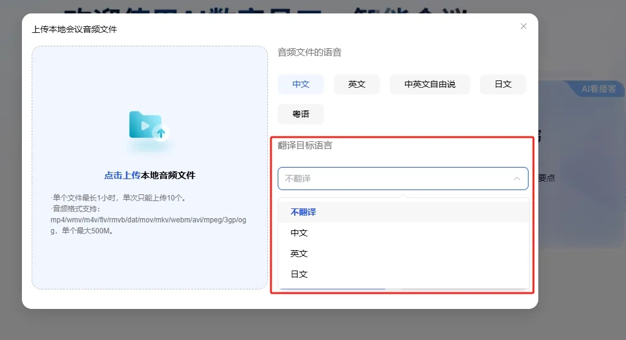Pick 英文 from the translation target list
This screenshot has width=626, height=340.
[299, 253]
